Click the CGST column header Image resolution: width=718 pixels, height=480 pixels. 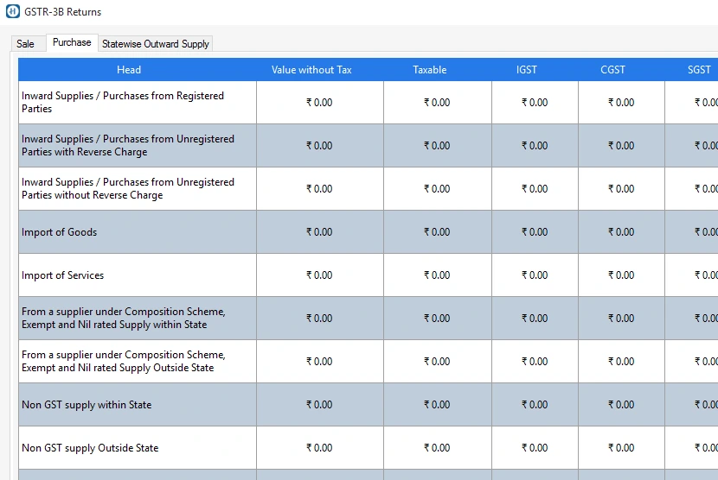(x=612, y=70)
